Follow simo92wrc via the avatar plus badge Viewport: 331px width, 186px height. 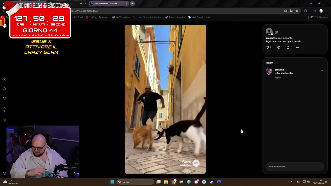tap(272, 34)
